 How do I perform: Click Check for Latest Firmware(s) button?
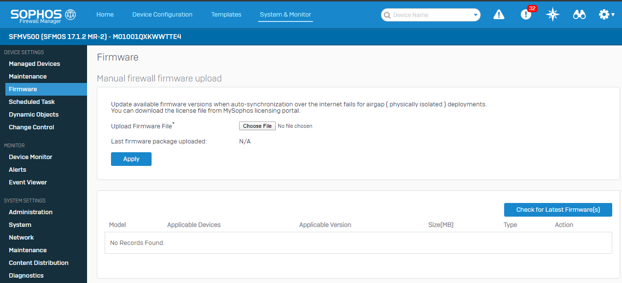point(558,210)
